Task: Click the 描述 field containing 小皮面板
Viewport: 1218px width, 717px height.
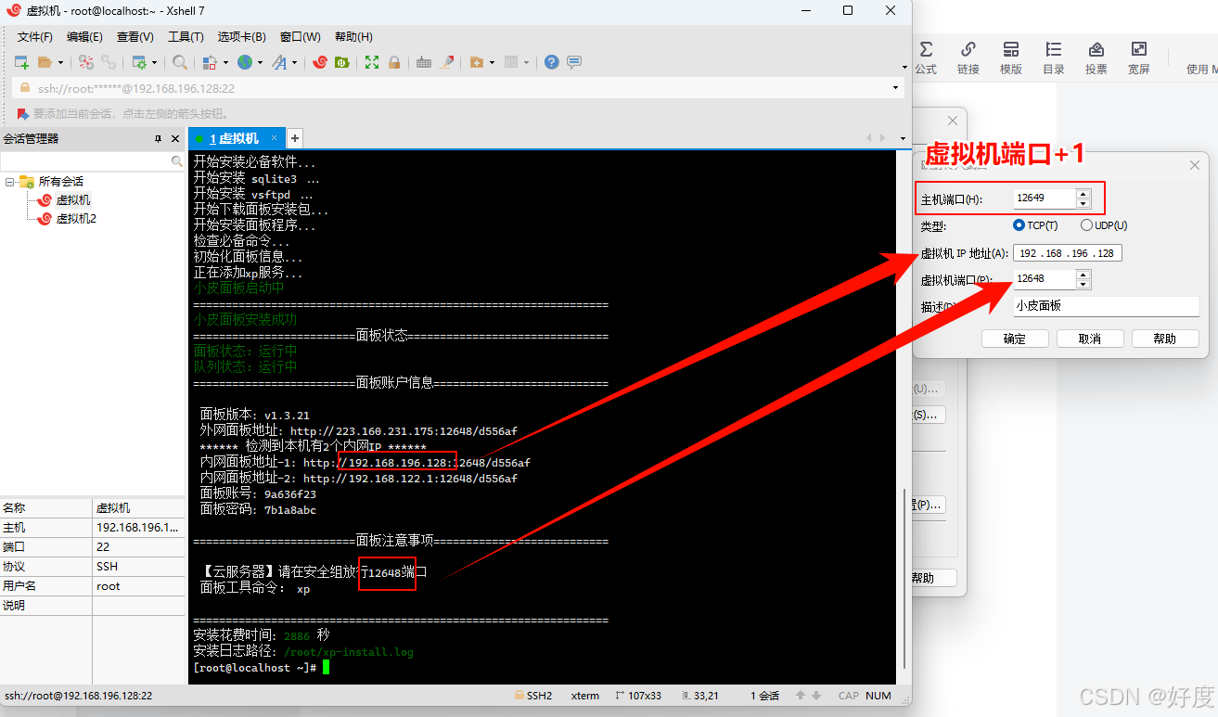Action: (x=1106, y=305)
